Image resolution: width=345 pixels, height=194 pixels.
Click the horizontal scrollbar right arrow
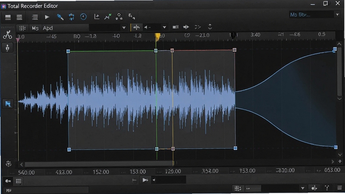332,162
